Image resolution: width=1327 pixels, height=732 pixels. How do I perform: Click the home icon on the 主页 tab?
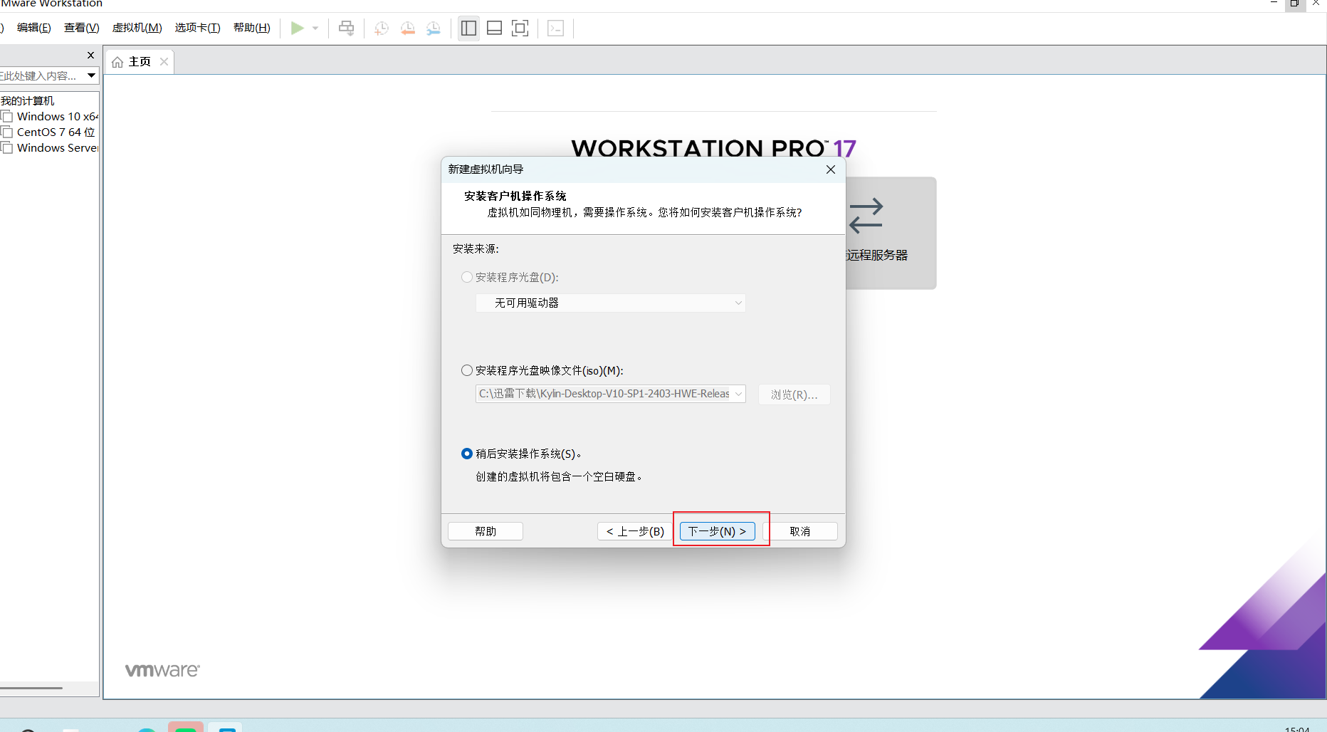117,62
